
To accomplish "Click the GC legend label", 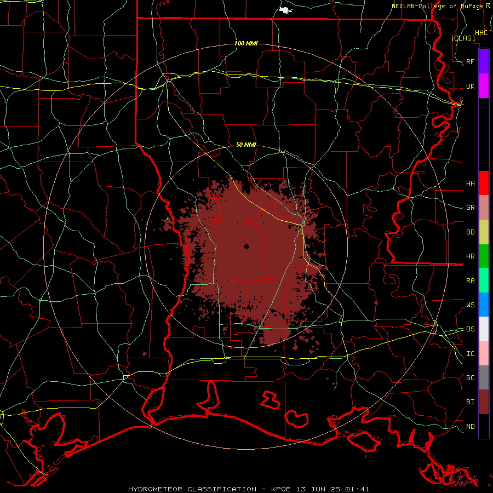I will 471,378.
